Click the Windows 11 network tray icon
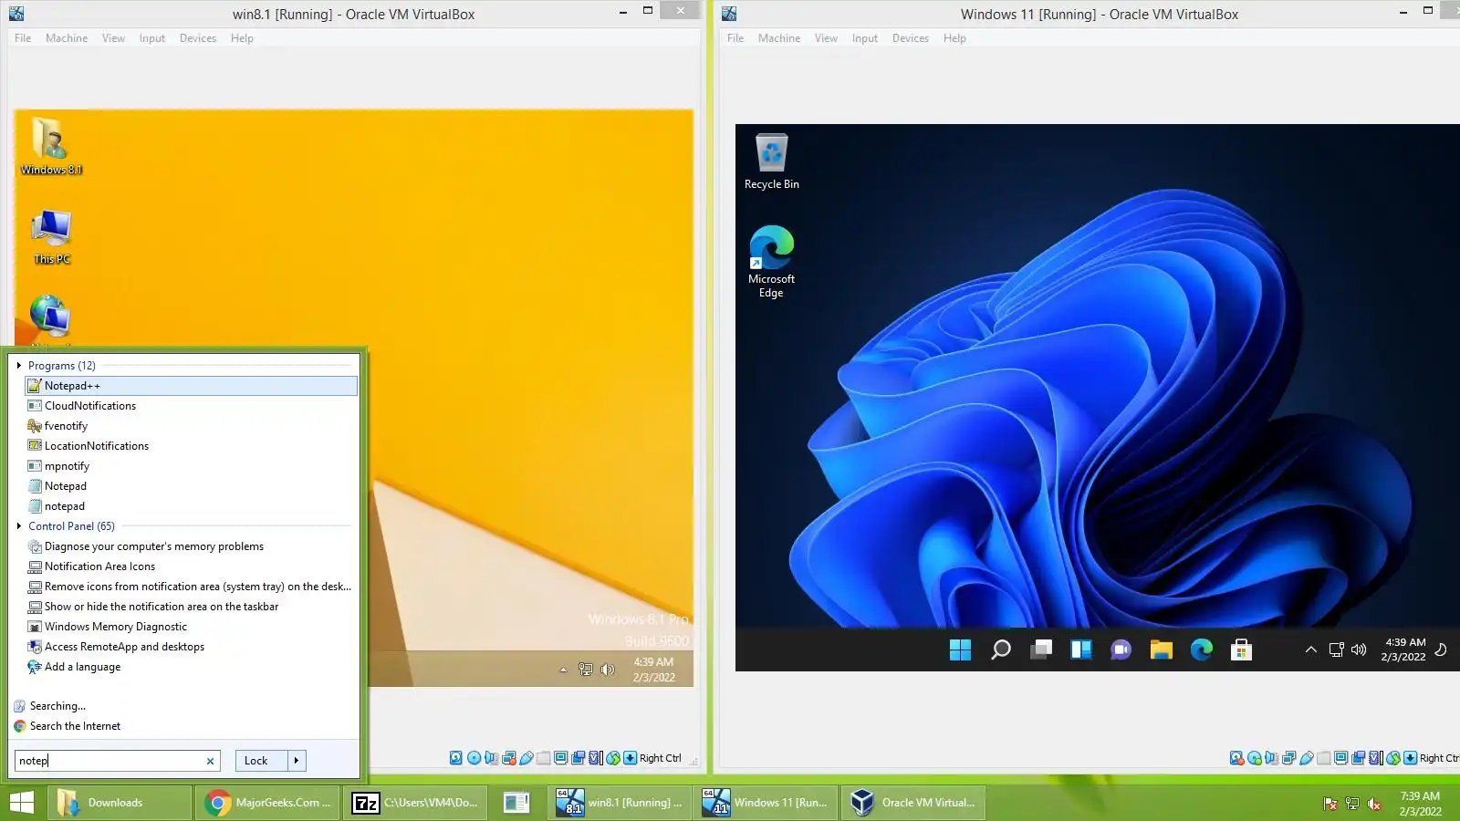Screen dimensions: 1460x821 1336,650
